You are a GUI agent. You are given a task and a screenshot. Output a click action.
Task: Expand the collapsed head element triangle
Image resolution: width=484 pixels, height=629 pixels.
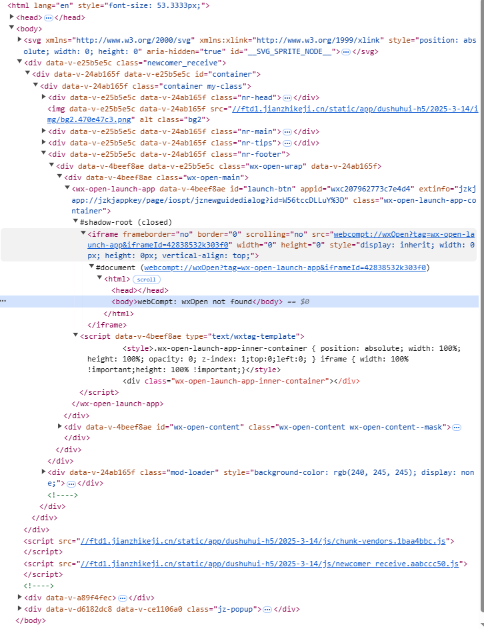(x=11, y=17)
